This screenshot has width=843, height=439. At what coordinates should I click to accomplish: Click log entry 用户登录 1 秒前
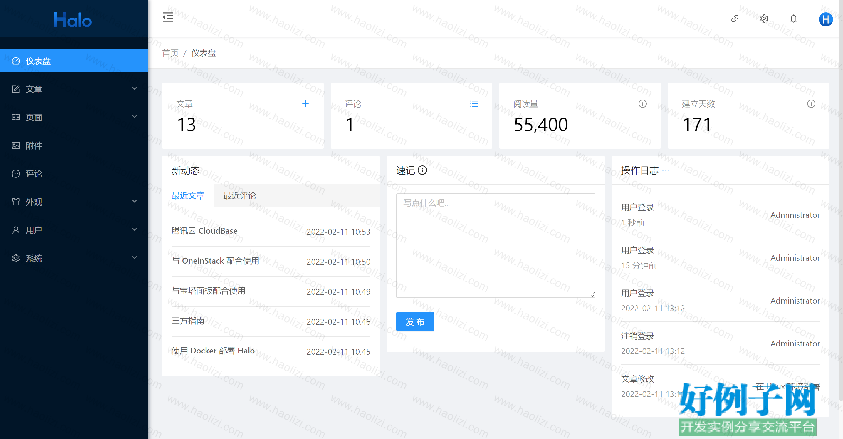click(720, 215)
